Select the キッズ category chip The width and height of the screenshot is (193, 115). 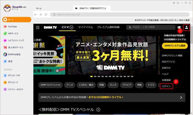(x=113, y=85)
